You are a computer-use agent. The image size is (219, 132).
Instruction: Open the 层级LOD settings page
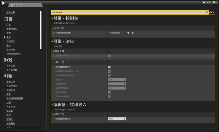point(11,82)
